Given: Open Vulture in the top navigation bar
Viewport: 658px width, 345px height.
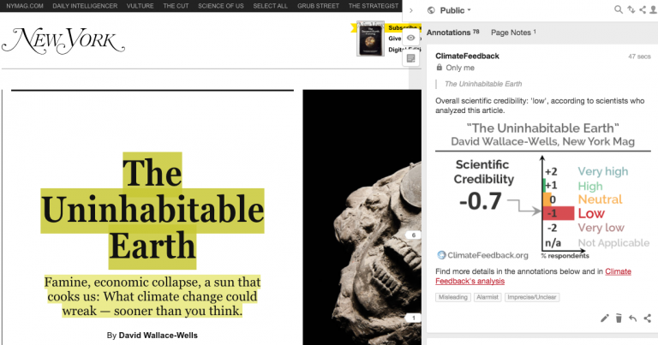Looking at the screenshot, I should [x=140, y=6].
